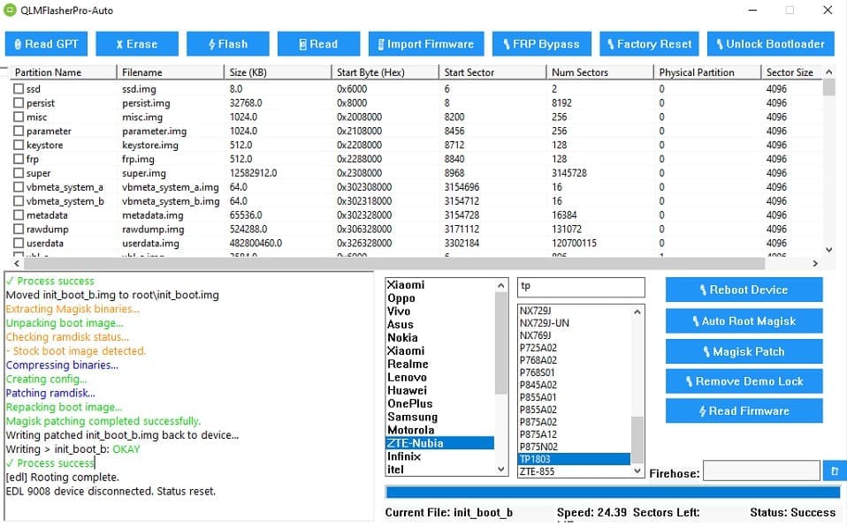Check the parameter partition checkbox
This screenshot has height=527, width=847.
coord(19,131)
